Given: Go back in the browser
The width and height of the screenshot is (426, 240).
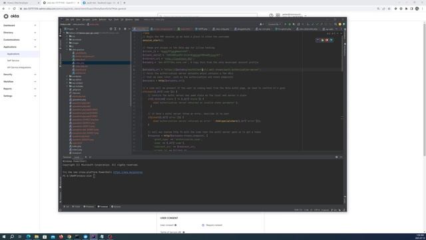Looking at the screenshot, I should pyautogui.click(x=3, y=9).
